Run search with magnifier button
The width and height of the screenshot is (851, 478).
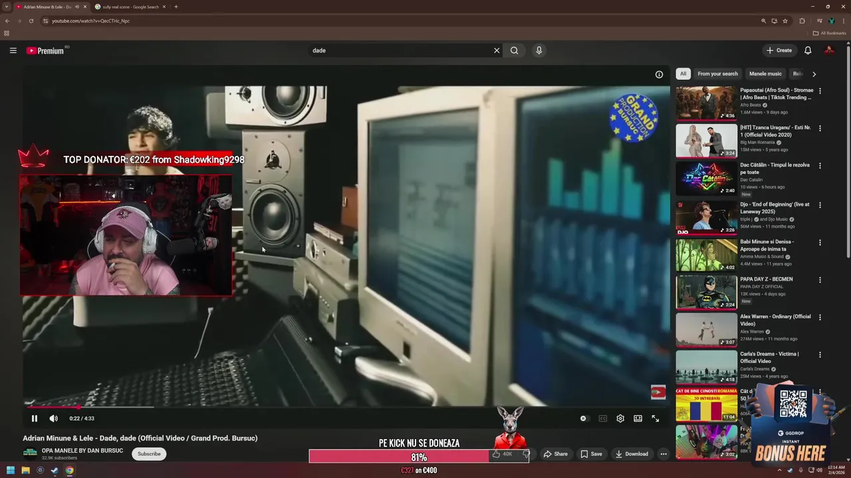tap(514, 50)
